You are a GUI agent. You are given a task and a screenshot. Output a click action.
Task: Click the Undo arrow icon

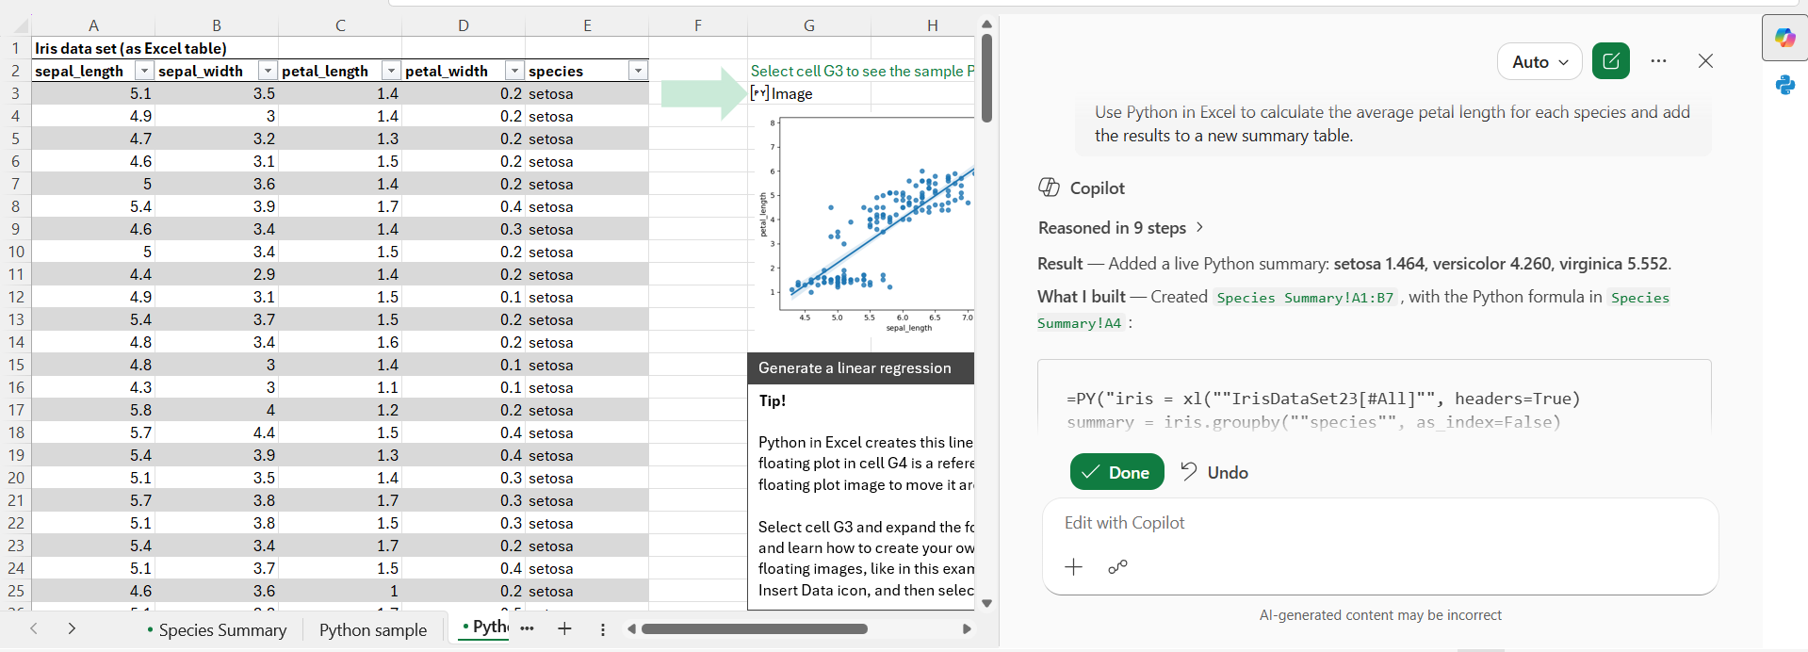coord(1189,471)
